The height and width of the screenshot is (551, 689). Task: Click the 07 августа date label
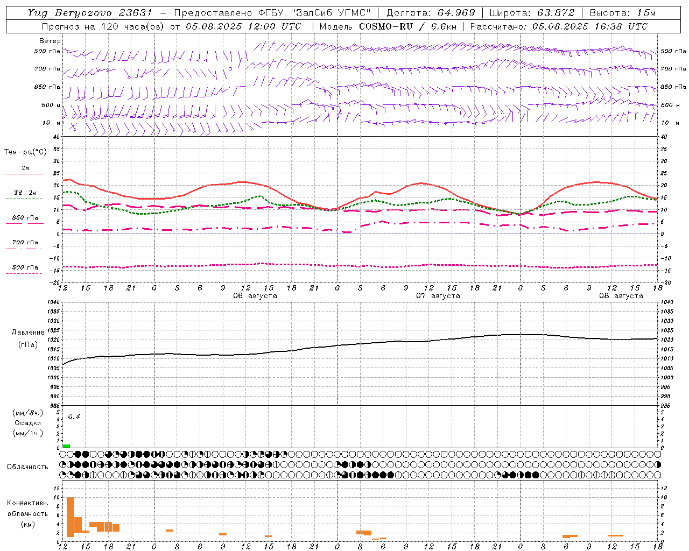[x=438, y=296]
